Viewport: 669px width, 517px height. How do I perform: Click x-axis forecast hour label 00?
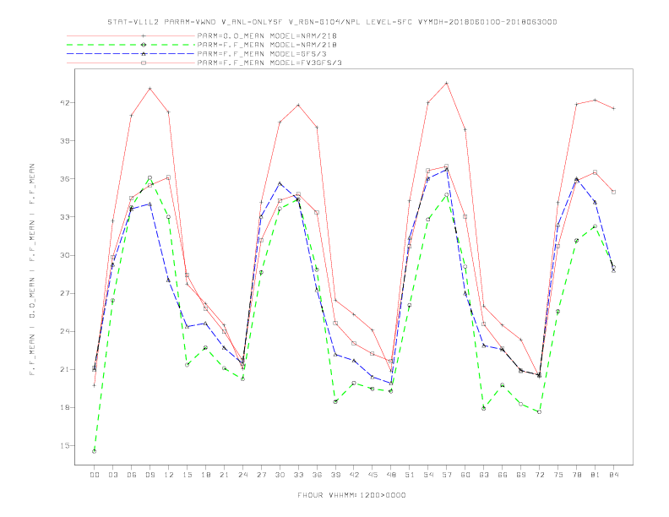coord(95,475)
